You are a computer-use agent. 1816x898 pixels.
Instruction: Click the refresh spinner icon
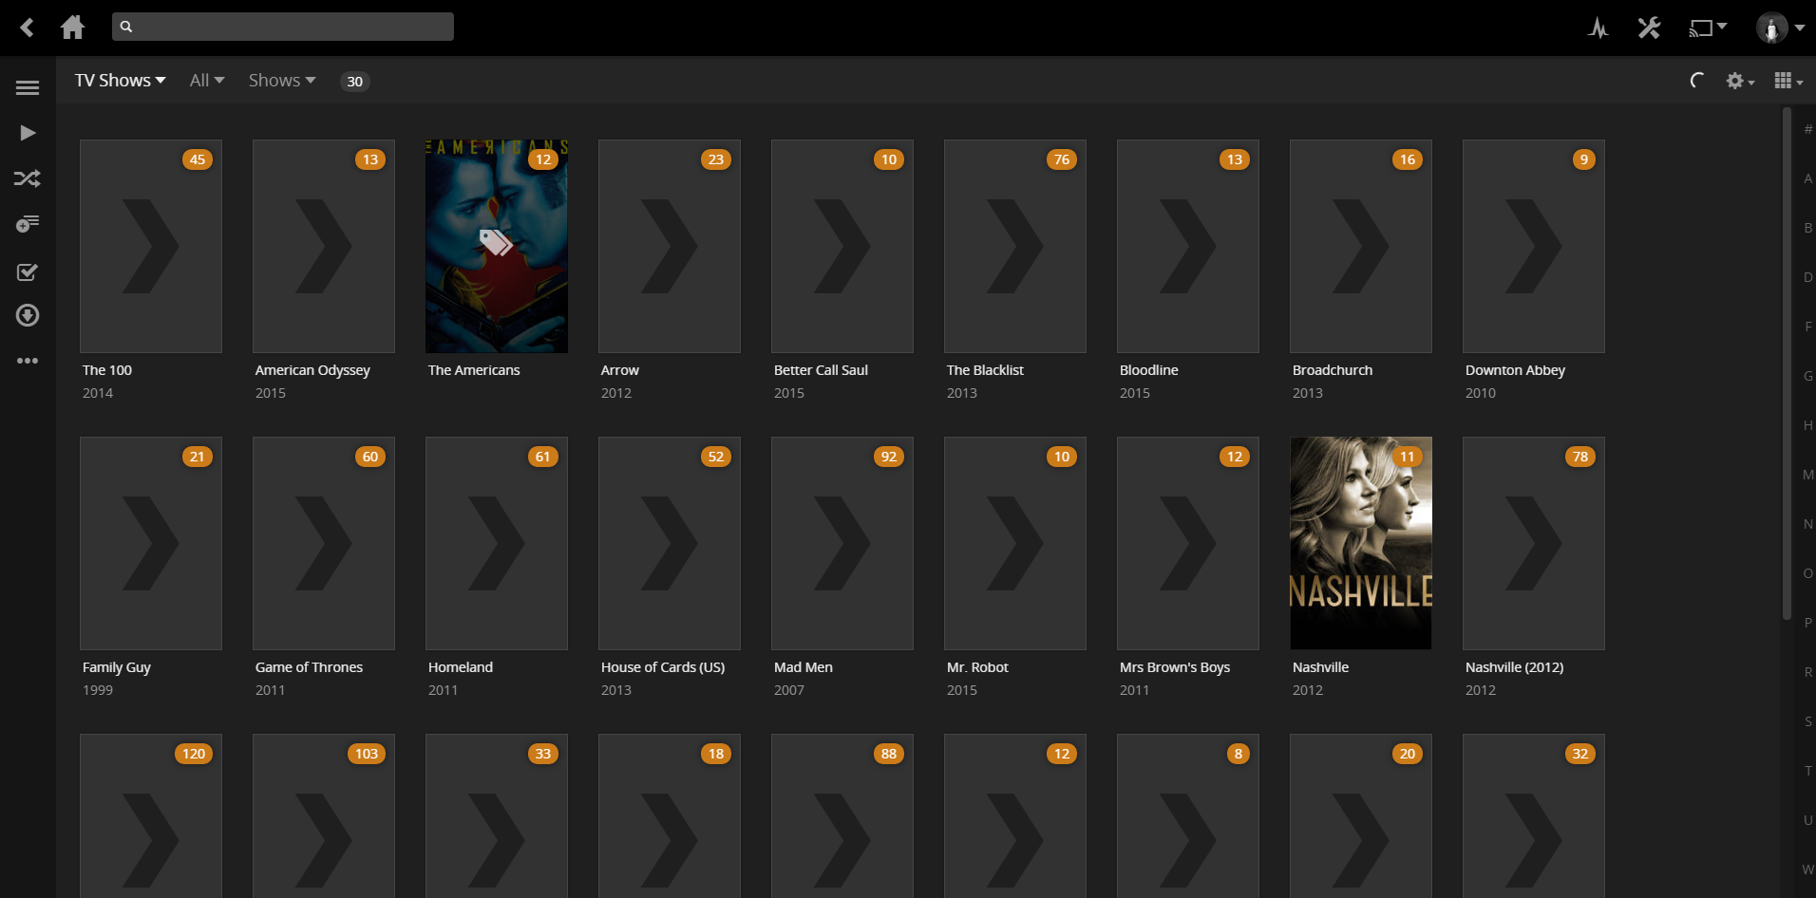point(1697,81)
